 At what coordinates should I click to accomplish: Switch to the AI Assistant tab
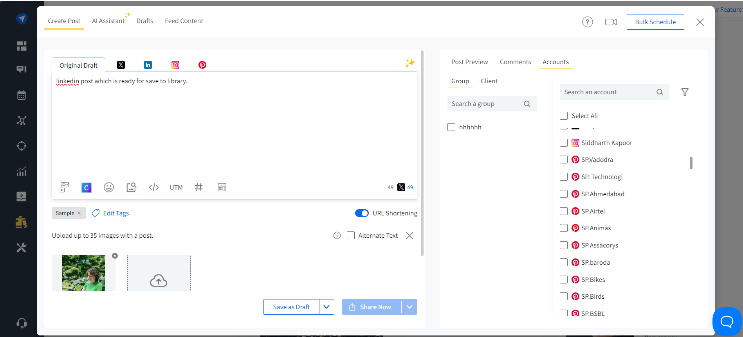coord(108,21)
